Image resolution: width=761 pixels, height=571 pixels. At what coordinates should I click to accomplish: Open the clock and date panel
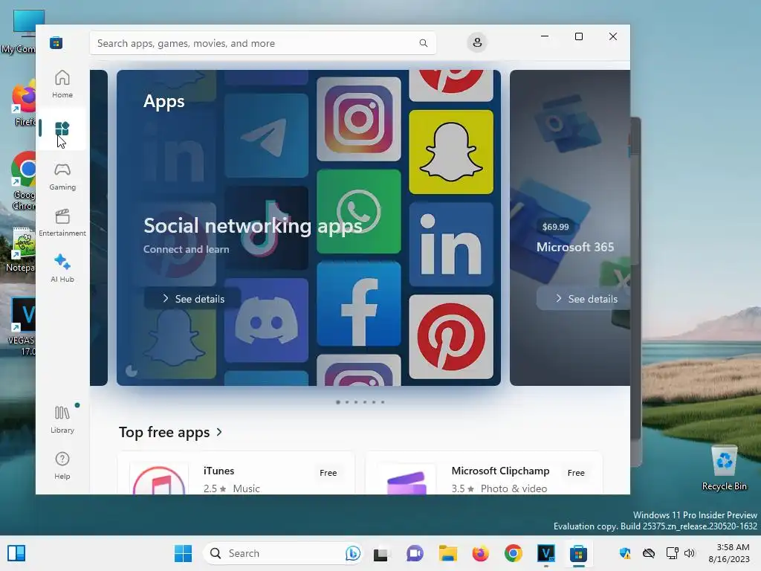pos(729,553)
